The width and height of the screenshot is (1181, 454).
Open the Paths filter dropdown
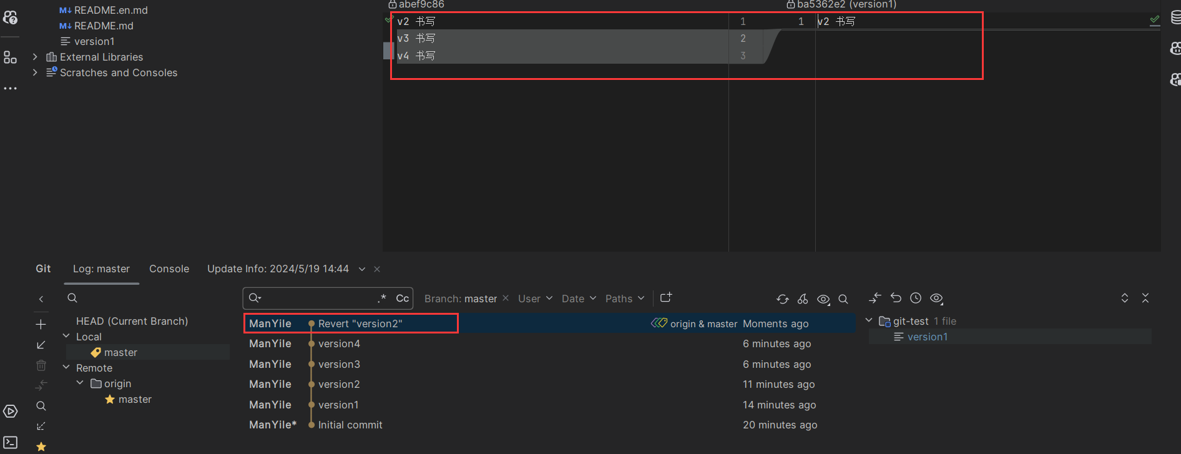point(624,299)
